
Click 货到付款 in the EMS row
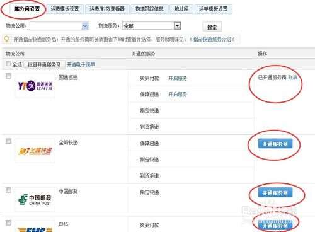tap(149, 225)
